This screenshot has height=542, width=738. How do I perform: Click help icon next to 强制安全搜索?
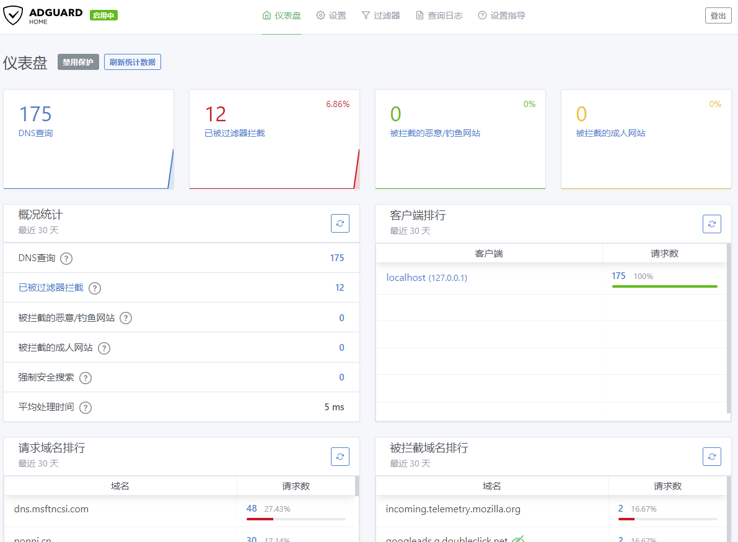tap(86, 378)
